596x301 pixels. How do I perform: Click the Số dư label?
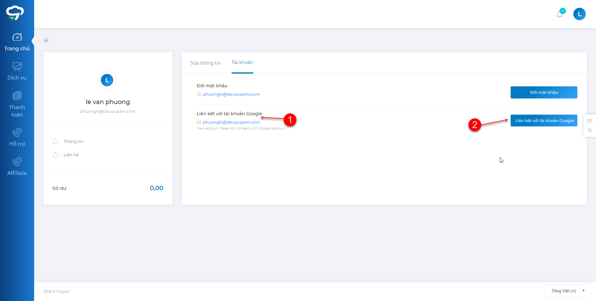click(x=59, y=188)
